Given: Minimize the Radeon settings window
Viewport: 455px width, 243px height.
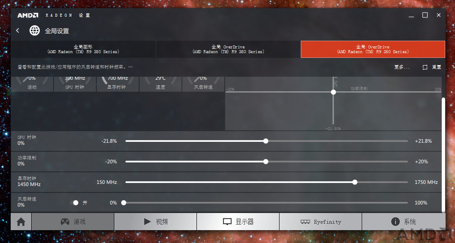Looking at the screenshot, I should [x=411, y=15].
